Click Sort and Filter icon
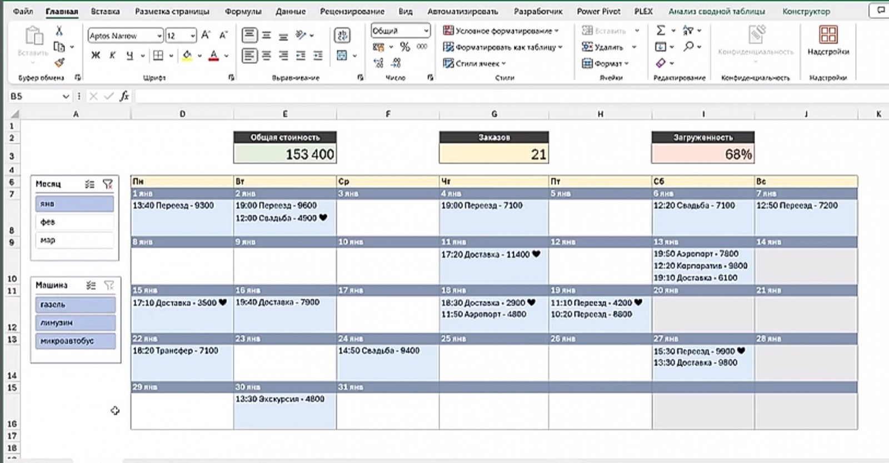Image resolution: width=889 pixels, height=463 pixels. pyautogui.click(x=688, y=31)
